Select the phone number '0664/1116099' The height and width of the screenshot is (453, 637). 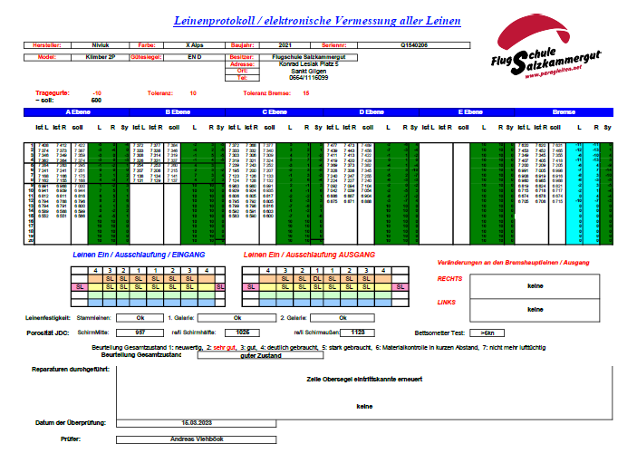coord(309,78)
